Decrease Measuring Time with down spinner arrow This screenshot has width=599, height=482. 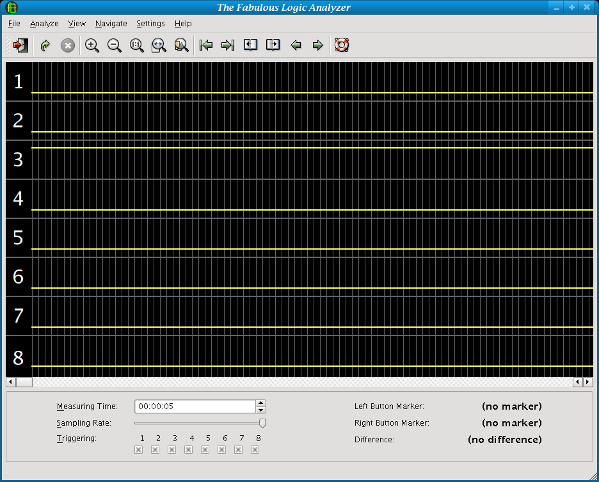tap(260, 410)
